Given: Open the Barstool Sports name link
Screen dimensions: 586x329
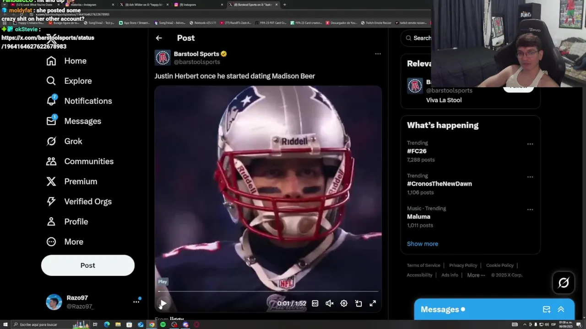Looking at the screenshot, I should [196, 54].
